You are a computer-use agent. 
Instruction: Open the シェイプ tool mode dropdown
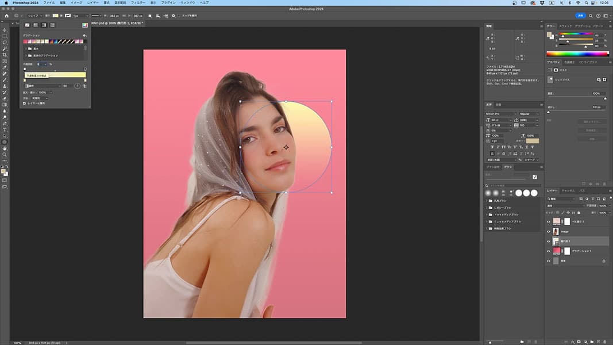coord(34,16)
